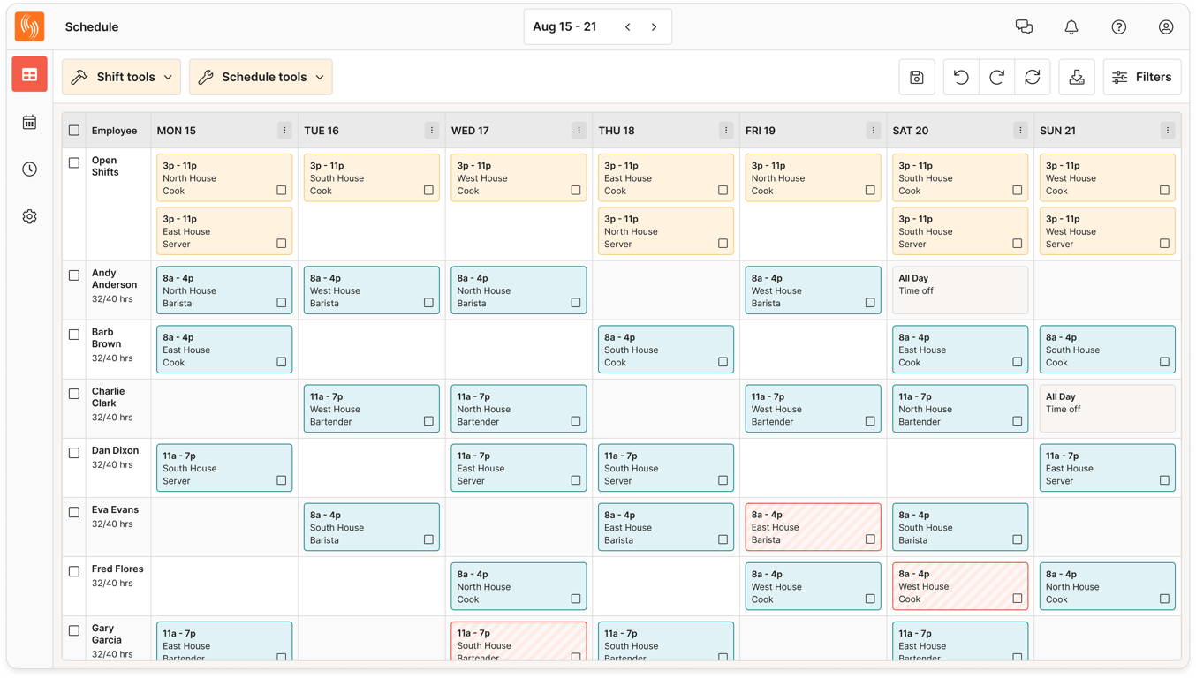
Task: Refresh the schedule
Action: tap(1033, 77)
